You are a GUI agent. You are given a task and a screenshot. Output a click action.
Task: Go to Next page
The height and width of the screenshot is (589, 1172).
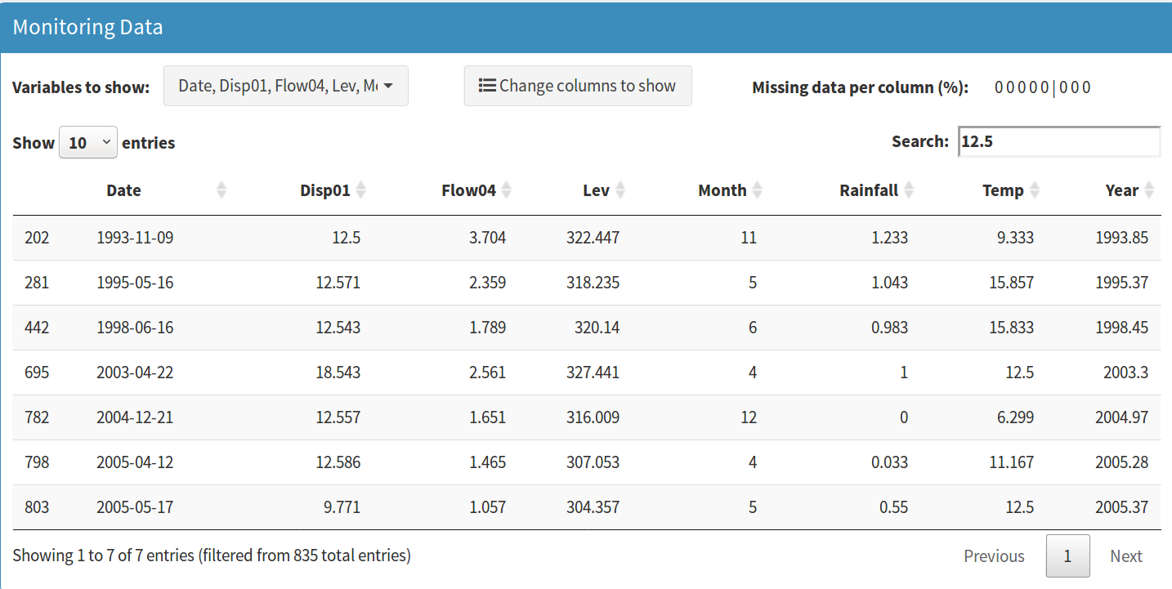pyautogui.click(x=1125, y=556)
